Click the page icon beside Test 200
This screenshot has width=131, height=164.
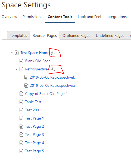pos(21,110)
